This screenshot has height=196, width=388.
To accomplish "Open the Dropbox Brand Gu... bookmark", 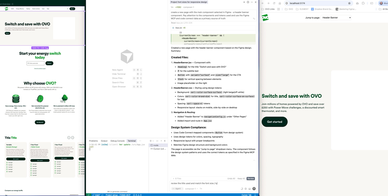I will pos(322,9).
